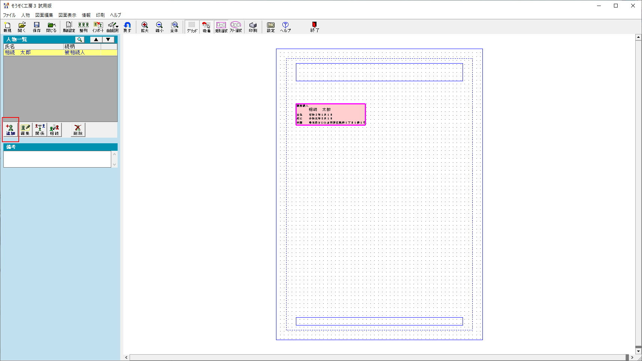Enable 矩形選択 rectangle selection mode
Viewport: 642px width, 361px height.
(221, 27)
